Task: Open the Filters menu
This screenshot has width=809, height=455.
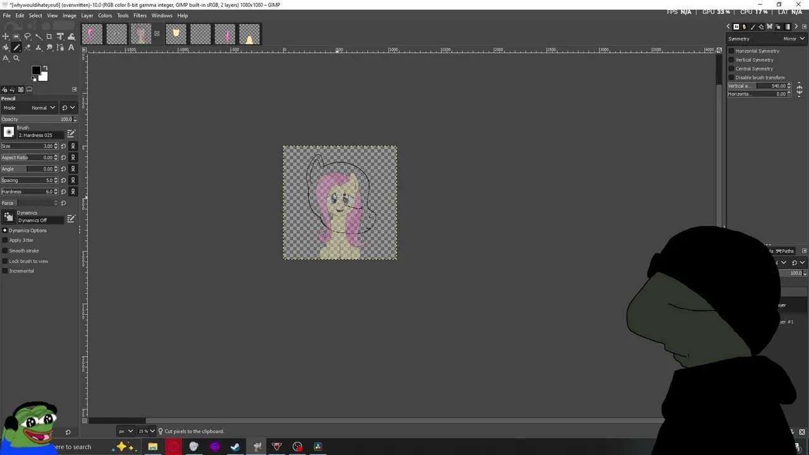Action: [140, 15]
